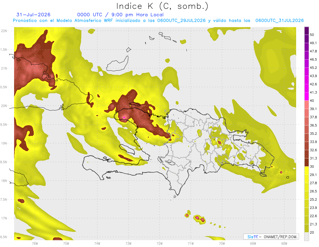Click the '46.5' color bar label
This screenshot has height=247, width=319.
(313, 59)
